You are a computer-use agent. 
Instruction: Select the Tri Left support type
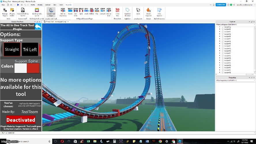coord(30,49)
